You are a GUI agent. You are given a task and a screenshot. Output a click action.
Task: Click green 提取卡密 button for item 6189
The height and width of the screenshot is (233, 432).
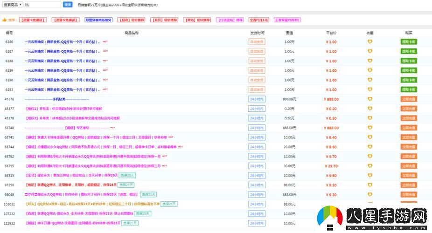click(x=409, y=70)
